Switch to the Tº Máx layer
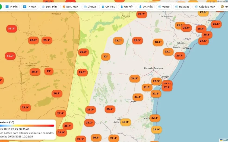 pos(30,7)
